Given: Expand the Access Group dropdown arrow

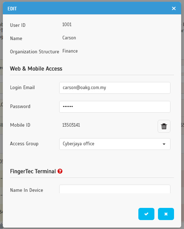Looking at the screenshot, I should pyautogui.click(x=164, y=144).
